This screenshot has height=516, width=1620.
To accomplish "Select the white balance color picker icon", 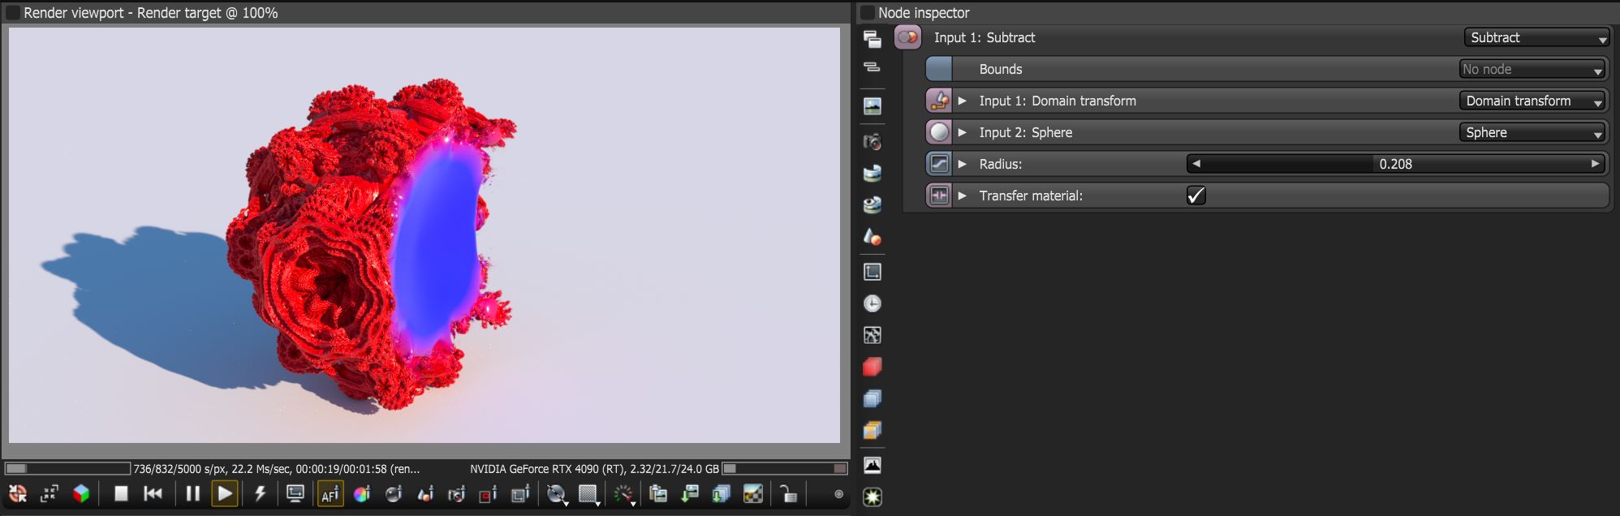I will click(x=362, y=494).
